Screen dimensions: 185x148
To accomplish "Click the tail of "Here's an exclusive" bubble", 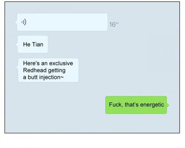I will 17,67.
